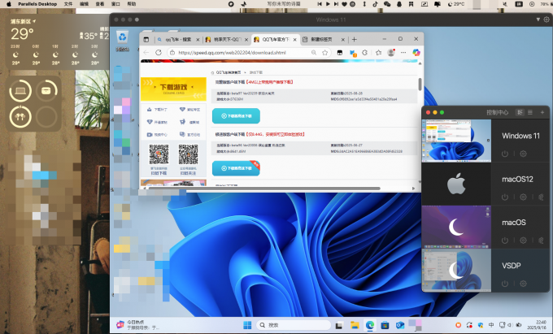Screen dimensions: 553x334
Task: Go back in the Edge browser
Action: tap(146, 53)
